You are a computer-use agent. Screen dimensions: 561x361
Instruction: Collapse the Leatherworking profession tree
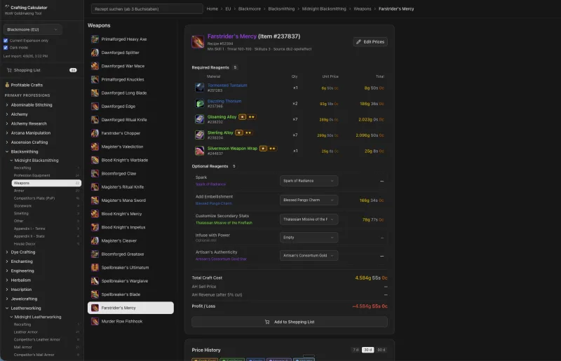coord(7,308)
